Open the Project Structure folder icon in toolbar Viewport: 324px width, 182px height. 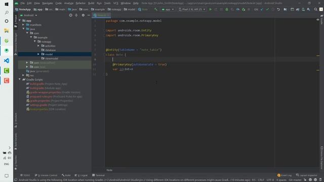286,10
